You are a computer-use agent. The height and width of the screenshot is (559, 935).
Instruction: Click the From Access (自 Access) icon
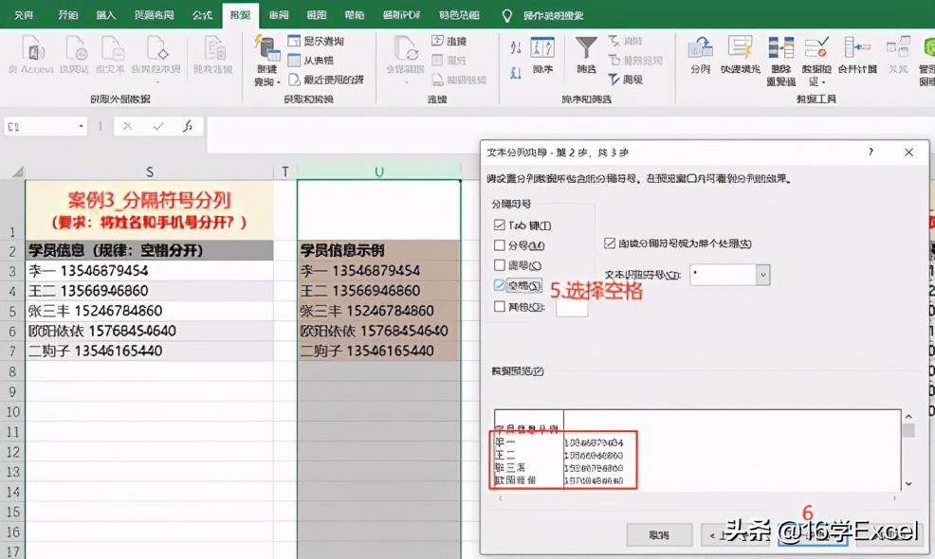(33, 47)
